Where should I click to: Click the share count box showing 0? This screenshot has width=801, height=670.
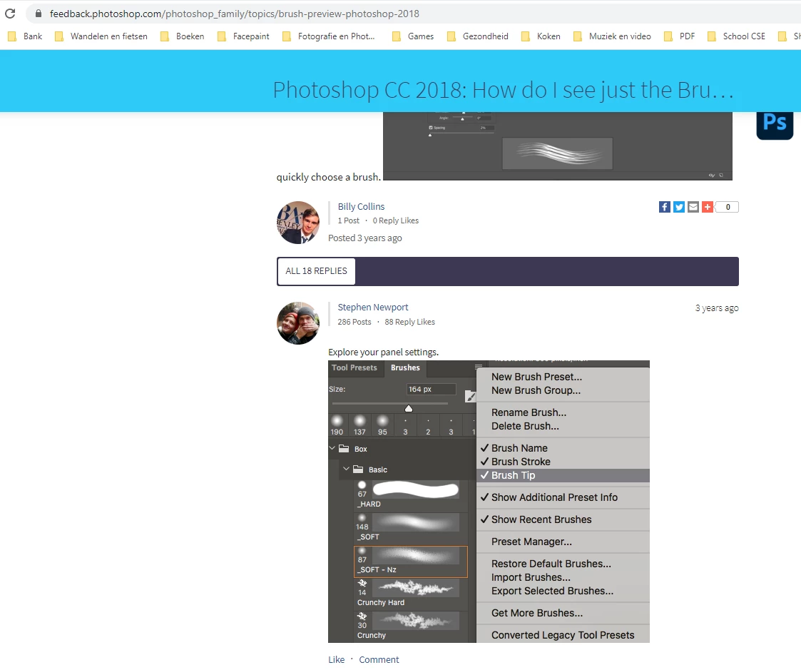(728, 207)
